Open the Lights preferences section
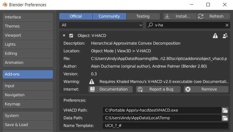The width and height of the screenshot is (233, 132). [x=28, y=44]
